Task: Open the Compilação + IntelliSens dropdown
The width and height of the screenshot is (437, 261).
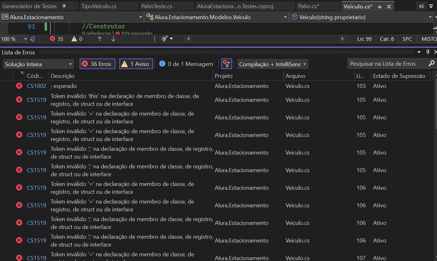Action: click(273, 64)
